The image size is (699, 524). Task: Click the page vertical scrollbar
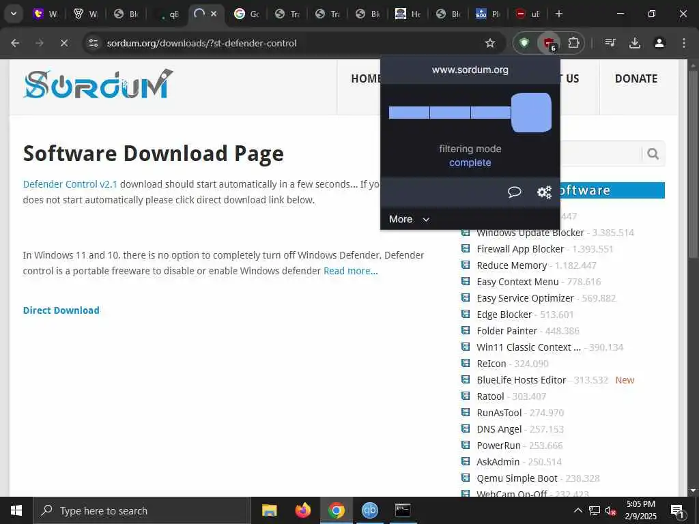tap(693, 163)
